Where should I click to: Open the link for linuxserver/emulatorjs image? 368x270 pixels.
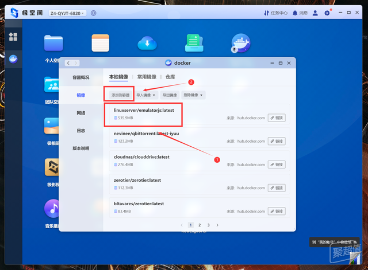277,118
